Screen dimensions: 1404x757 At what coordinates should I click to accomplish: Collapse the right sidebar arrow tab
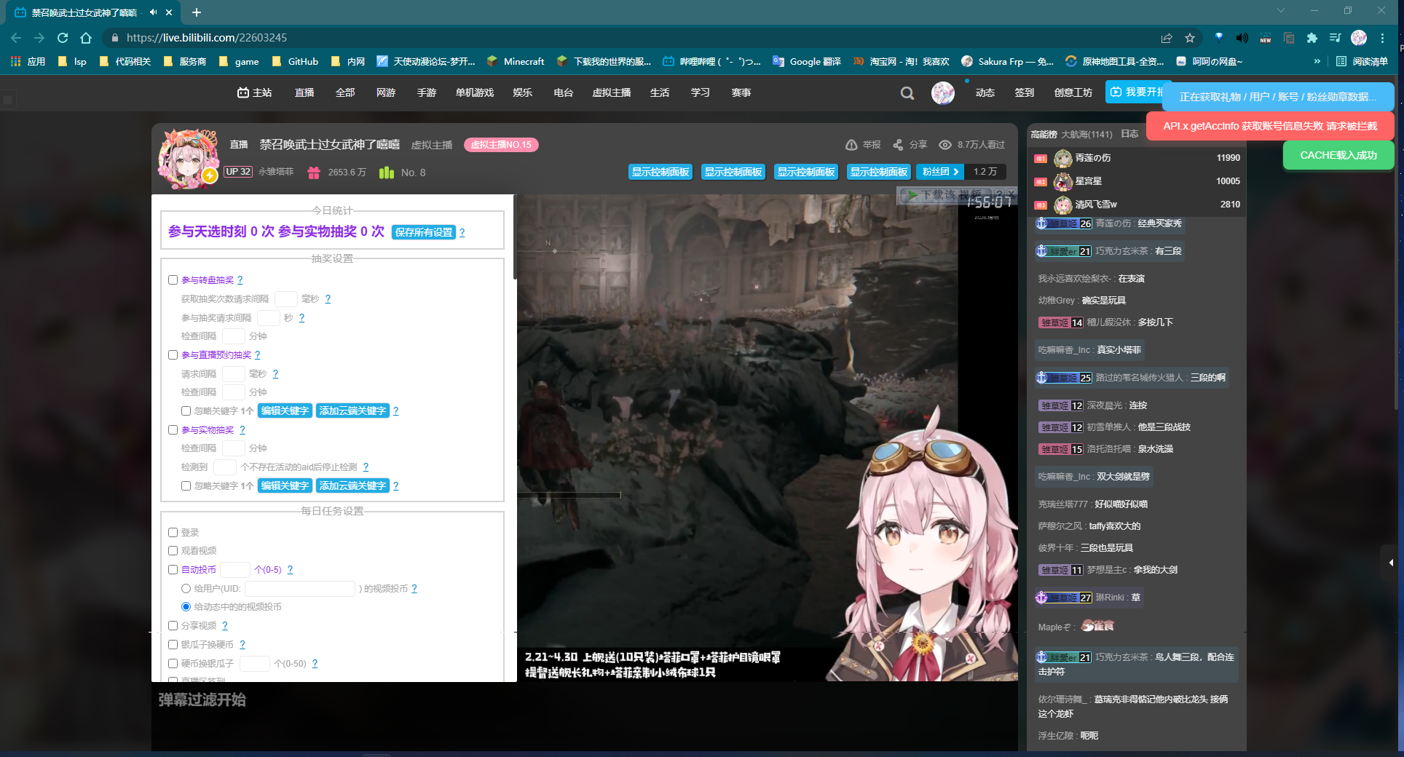coord(1392,563)
